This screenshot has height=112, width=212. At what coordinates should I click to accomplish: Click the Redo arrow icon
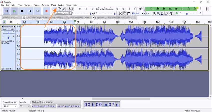(148, 13)
